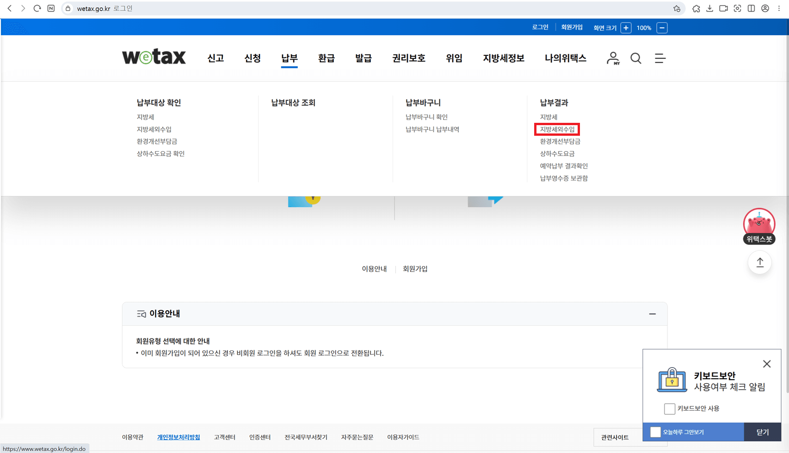Open the browser profile icon
This screenshot has width=789, height=453.
tap(765, 8)
